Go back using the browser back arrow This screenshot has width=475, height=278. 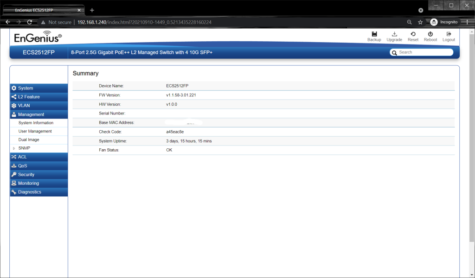click(8, 22)
